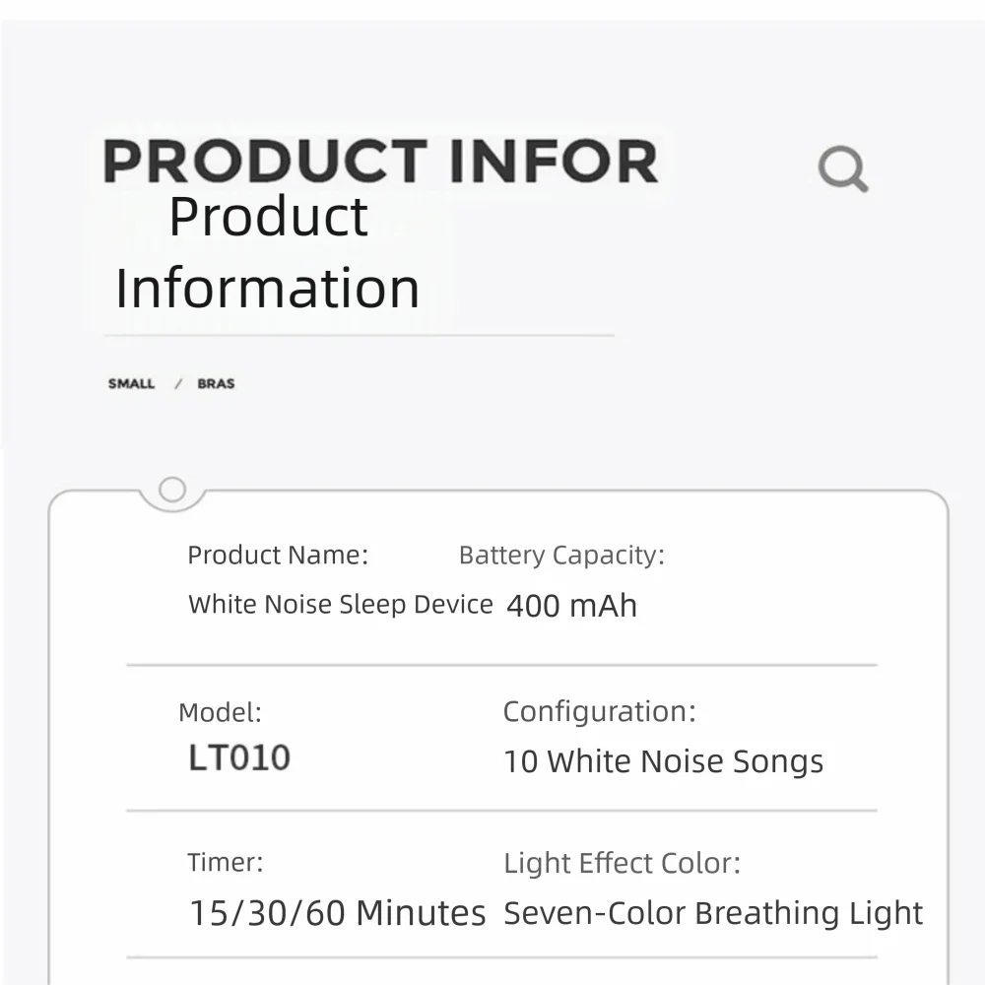Select the LT010 model number

(239, 757)
